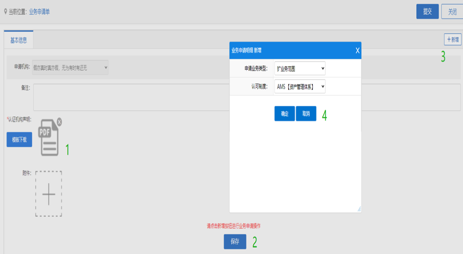Open the 认可制度 dropdown

pos(300,86)
